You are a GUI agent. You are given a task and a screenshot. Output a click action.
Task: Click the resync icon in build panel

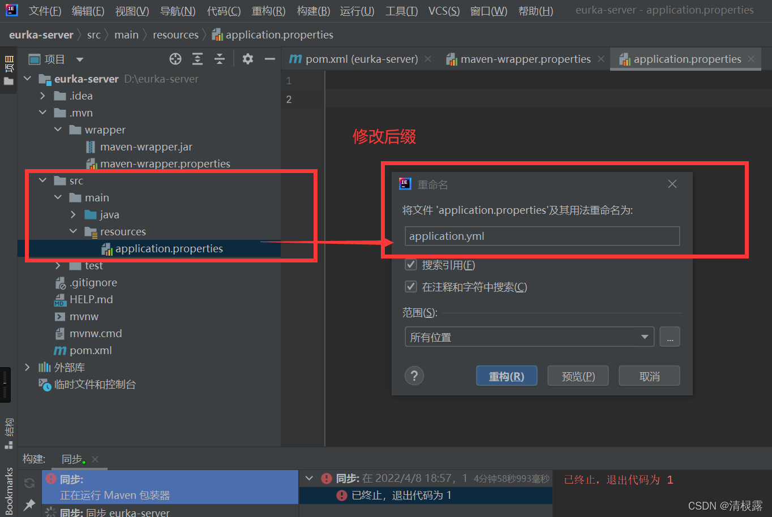pos(29,482)
